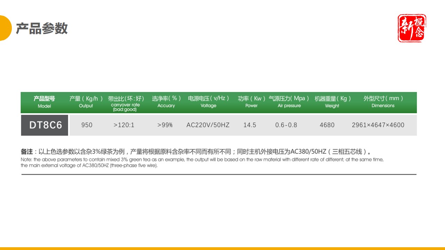
Task: Click the 新概念 red seal stamp logo
Action: 411,28
